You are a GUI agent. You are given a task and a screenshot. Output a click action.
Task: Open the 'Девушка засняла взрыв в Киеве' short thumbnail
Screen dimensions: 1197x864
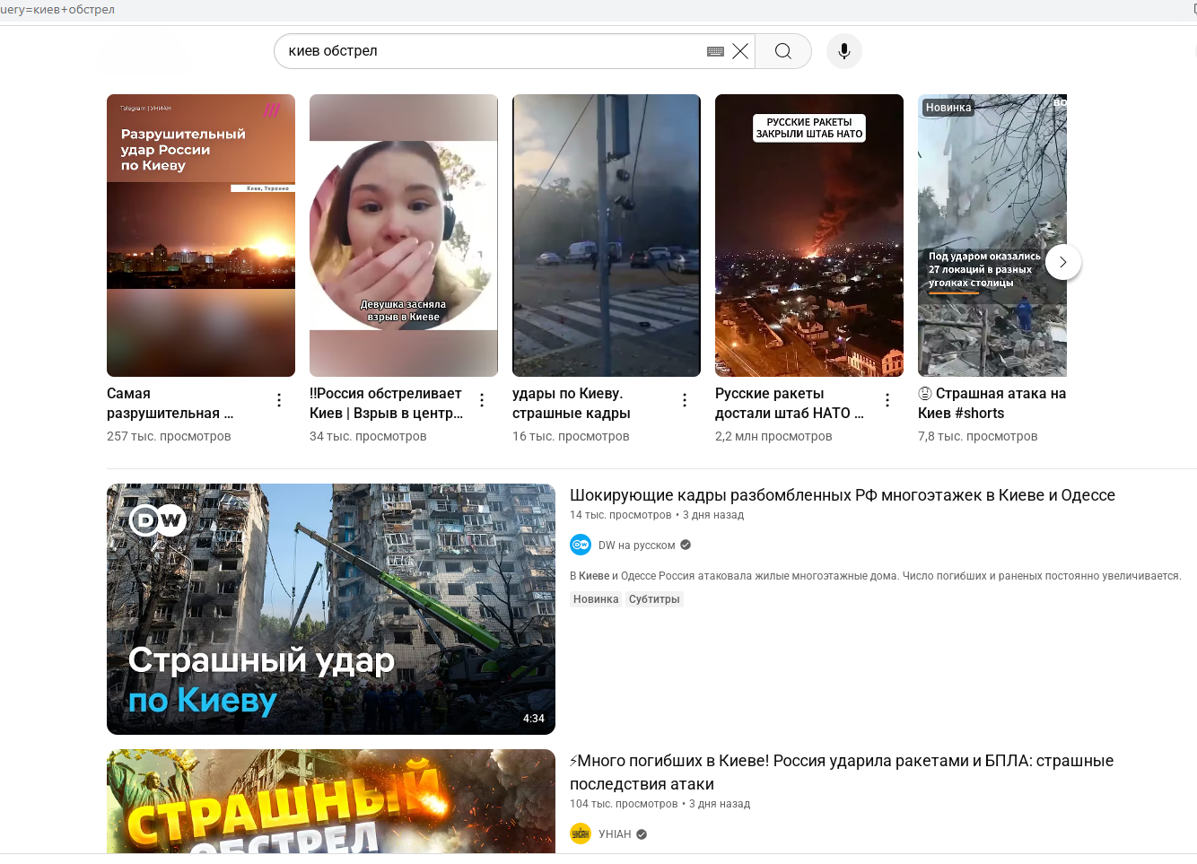pyautogui.click(x=404, y=235)
